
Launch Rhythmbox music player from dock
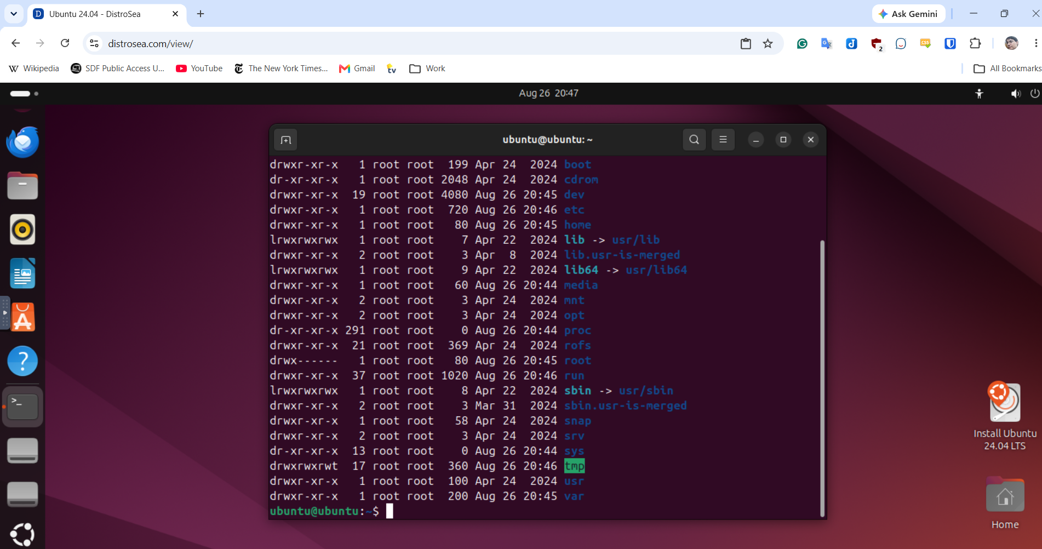tap(22, 230)
